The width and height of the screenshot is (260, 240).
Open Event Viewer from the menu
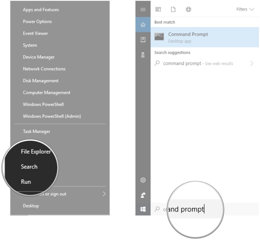(35, 33)
